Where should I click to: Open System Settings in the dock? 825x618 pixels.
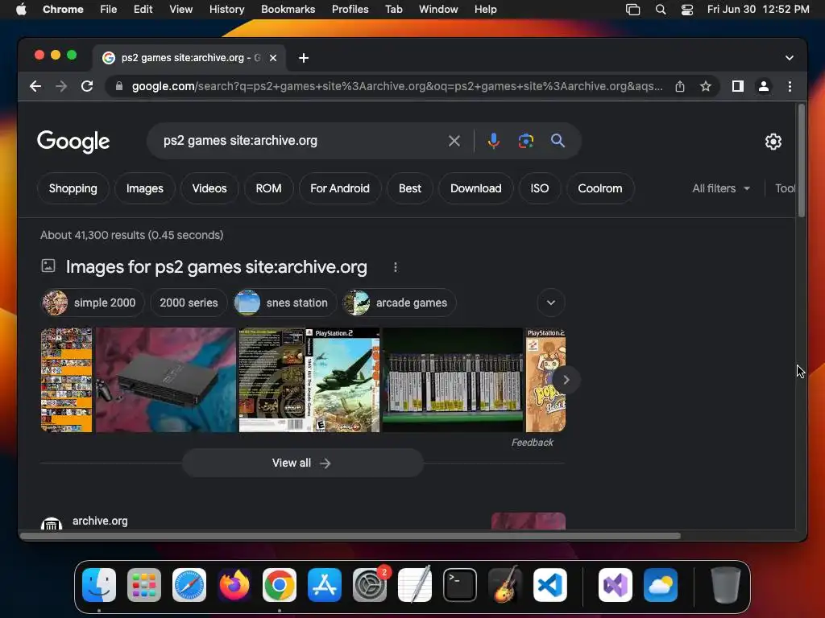click(369, 585)
